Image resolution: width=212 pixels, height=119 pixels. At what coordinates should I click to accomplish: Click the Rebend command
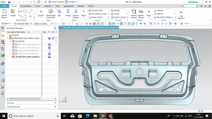pos(158,14)
